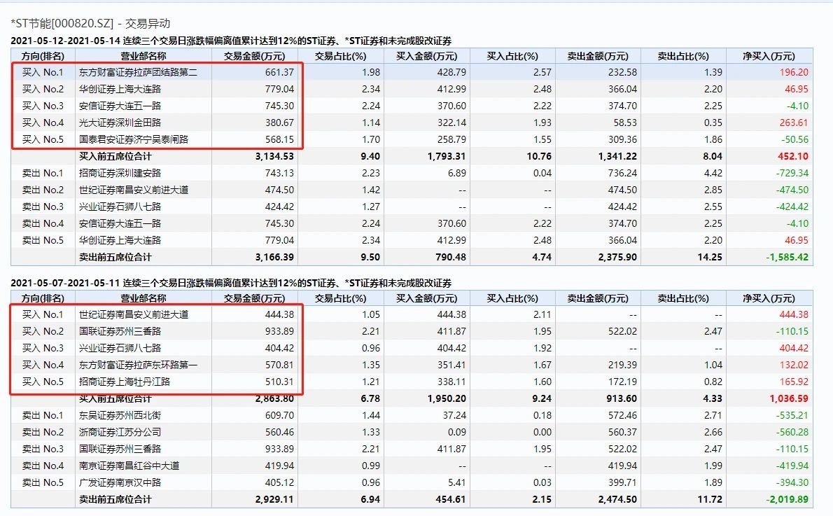Click net value -560.28
833x516 pixels.
[792, 432]
